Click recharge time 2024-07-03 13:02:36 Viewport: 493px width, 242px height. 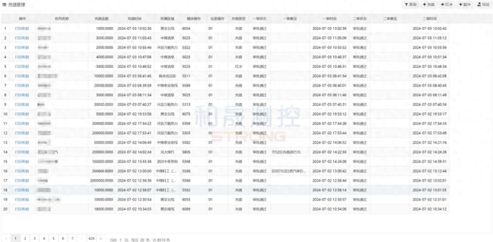coord(134,28)
